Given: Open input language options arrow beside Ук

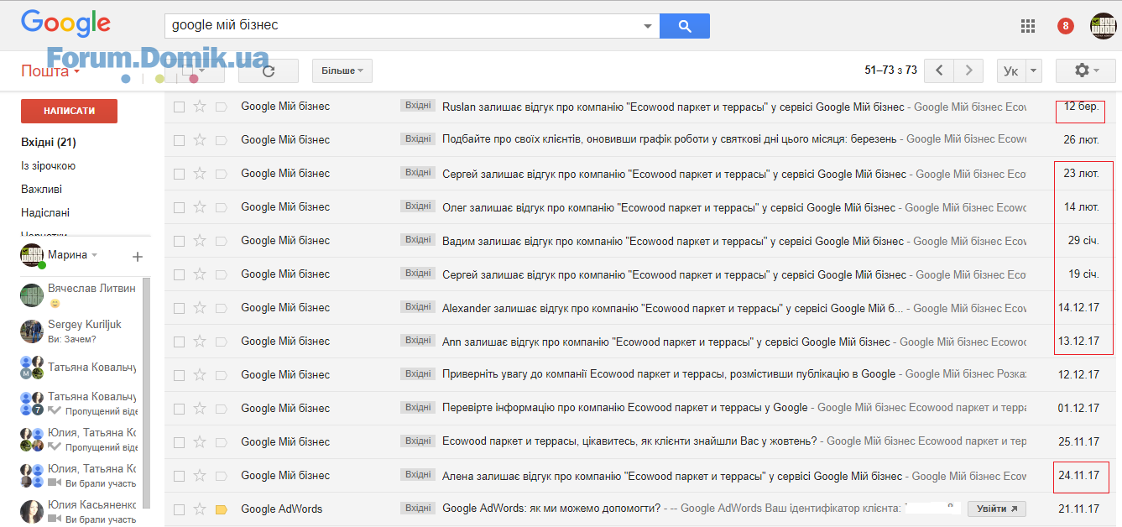Looking at the screenshot, I should pos(1034,70).
